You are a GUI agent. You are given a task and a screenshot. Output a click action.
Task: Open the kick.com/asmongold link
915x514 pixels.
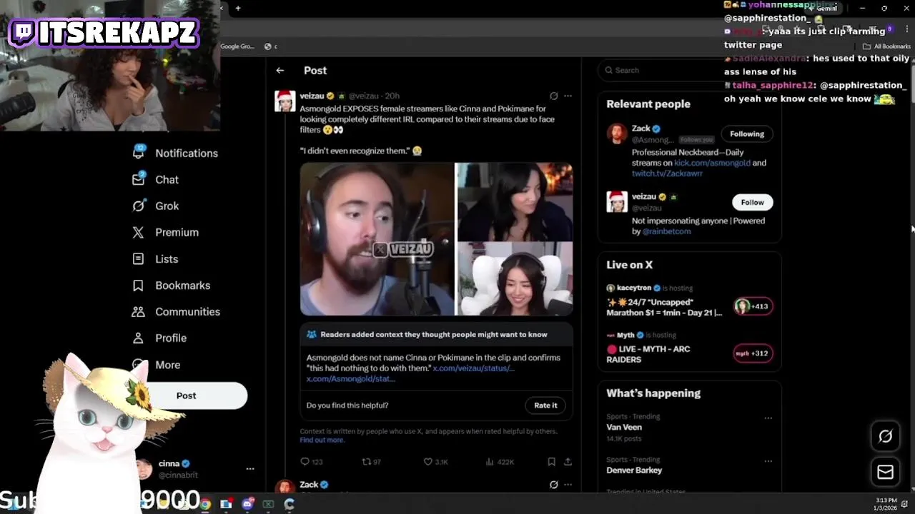click(712, 163)
